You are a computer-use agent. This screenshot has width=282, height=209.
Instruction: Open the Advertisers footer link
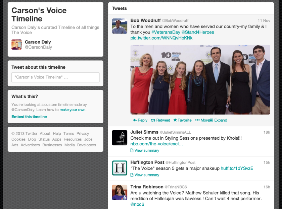tap(30, 145)
